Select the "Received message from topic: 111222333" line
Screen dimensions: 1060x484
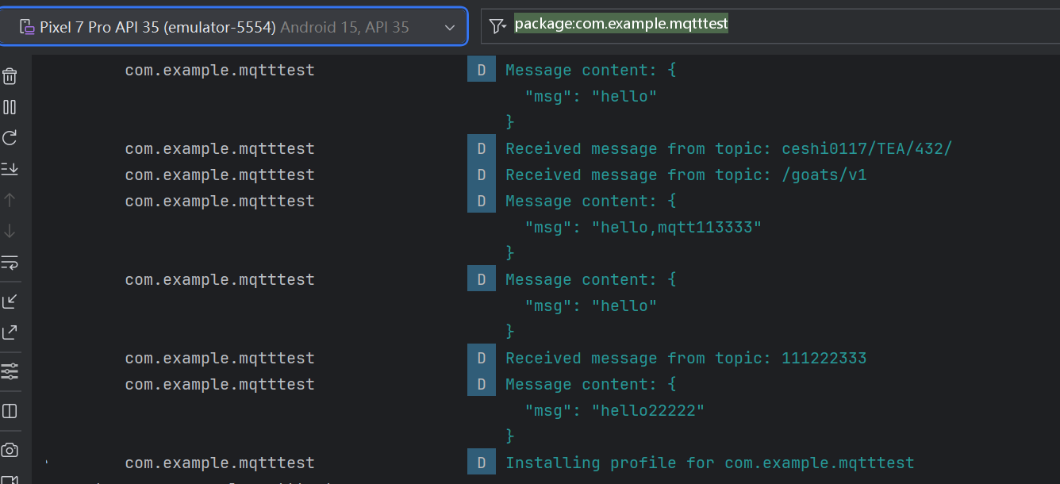(686, 358)
